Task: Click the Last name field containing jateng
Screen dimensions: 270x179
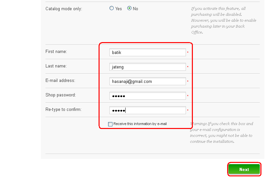Action: pos(148,67)
